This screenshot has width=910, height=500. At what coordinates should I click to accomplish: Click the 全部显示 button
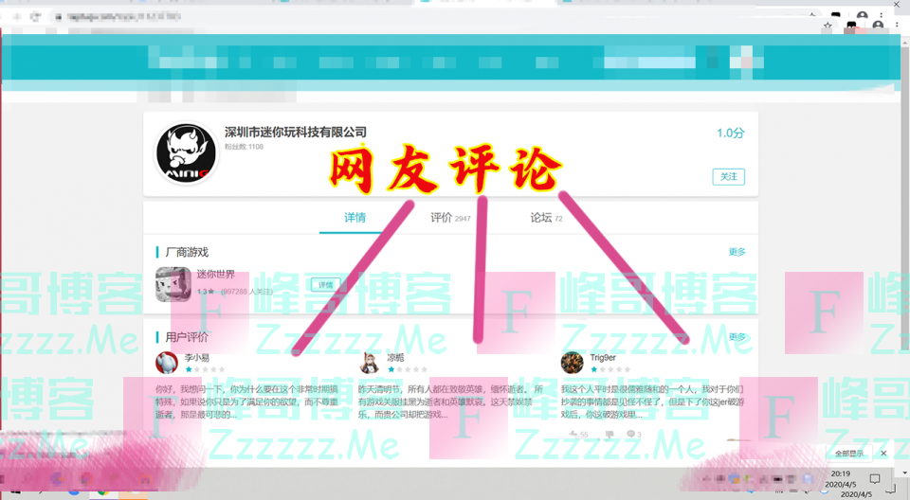(849, 453)
